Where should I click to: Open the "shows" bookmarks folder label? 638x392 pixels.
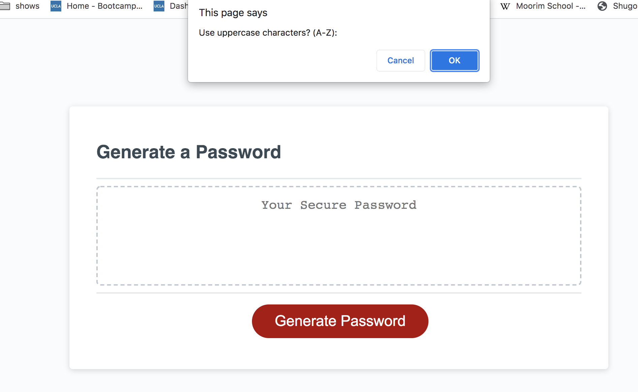(28, 6)
